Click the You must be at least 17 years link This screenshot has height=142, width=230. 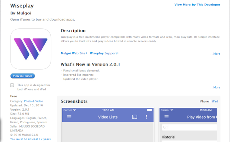30,139
